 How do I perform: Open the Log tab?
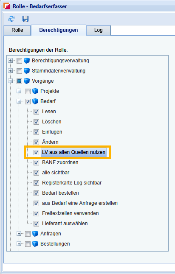(x=99, y=30)
